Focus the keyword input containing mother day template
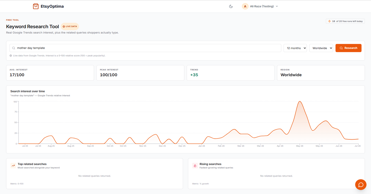This screenshot has height=194, width=371. (145, 48)
